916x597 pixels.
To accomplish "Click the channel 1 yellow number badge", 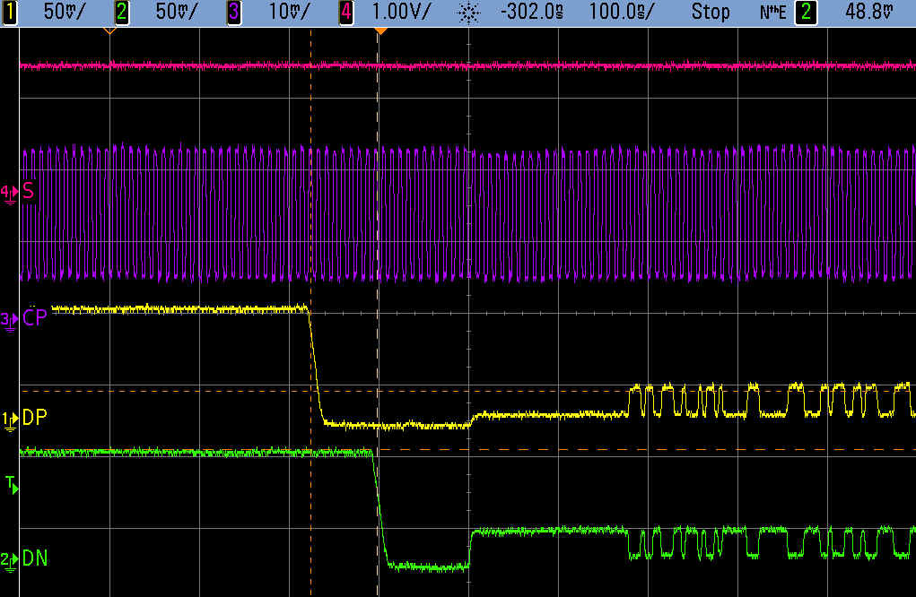I will (x=11, y=13).
